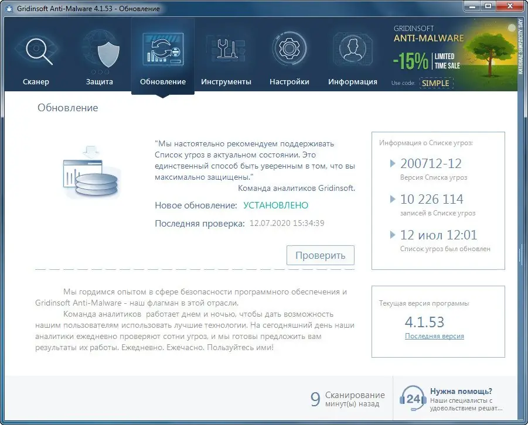Viewport: 528px width, 425px height.
Task: Click the Обновление page heading
Action: click(x=67, y=108)
